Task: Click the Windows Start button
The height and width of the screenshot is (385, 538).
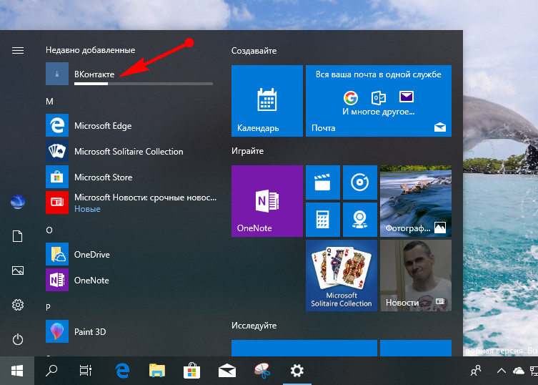Action: click(x=16, y=371)
